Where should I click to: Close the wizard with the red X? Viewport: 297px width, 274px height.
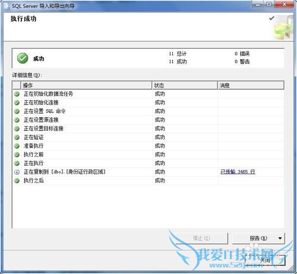pos(284,4)
